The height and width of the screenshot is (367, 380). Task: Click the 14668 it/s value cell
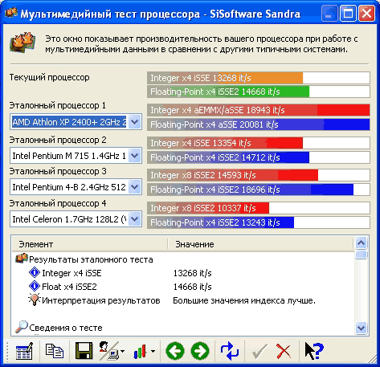(x=193, y=287)
